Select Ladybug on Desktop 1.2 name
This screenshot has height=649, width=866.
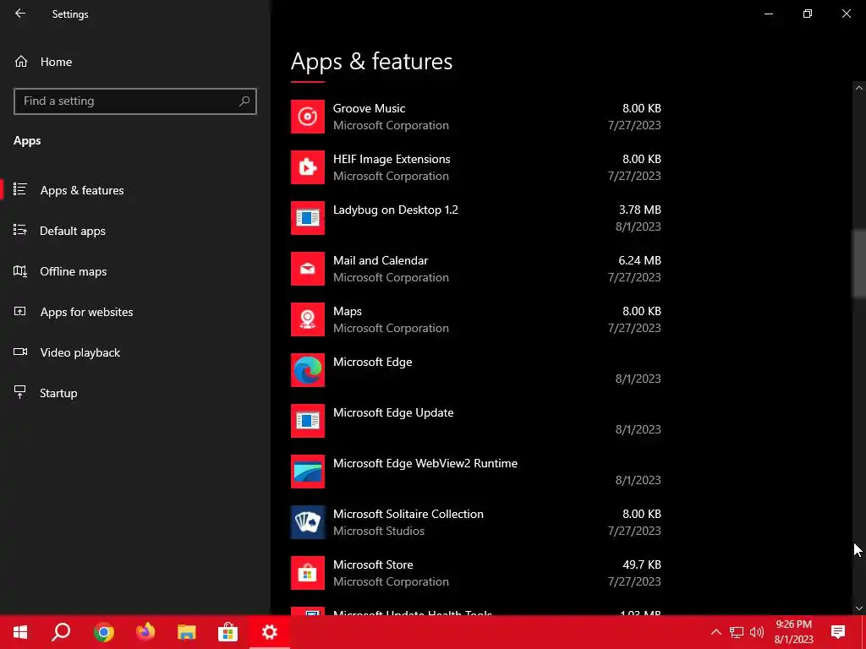396,210
